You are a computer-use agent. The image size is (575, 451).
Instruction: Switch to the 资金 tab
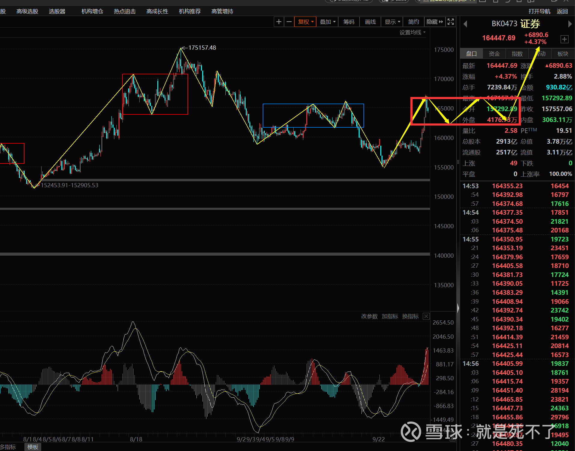coord(494,54)
